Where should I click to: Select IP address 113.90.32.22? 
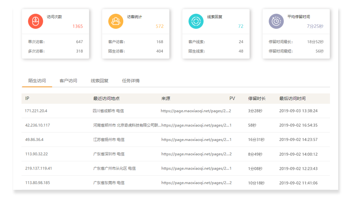(x=36, y=154)
